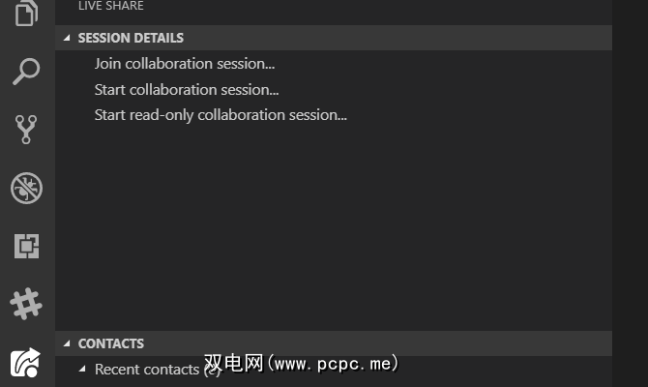648x387 pixels.
Task: Click Join collaboration session link
Action: pos(185,64)
